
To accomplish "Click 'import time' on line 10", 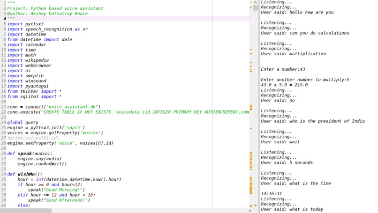I will pyautogui.click(x=22, y=50).
